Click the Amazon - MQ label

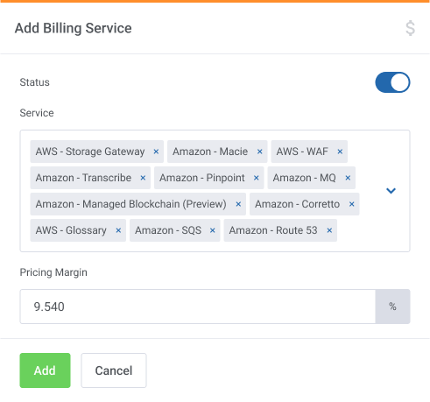click(305, 178)
